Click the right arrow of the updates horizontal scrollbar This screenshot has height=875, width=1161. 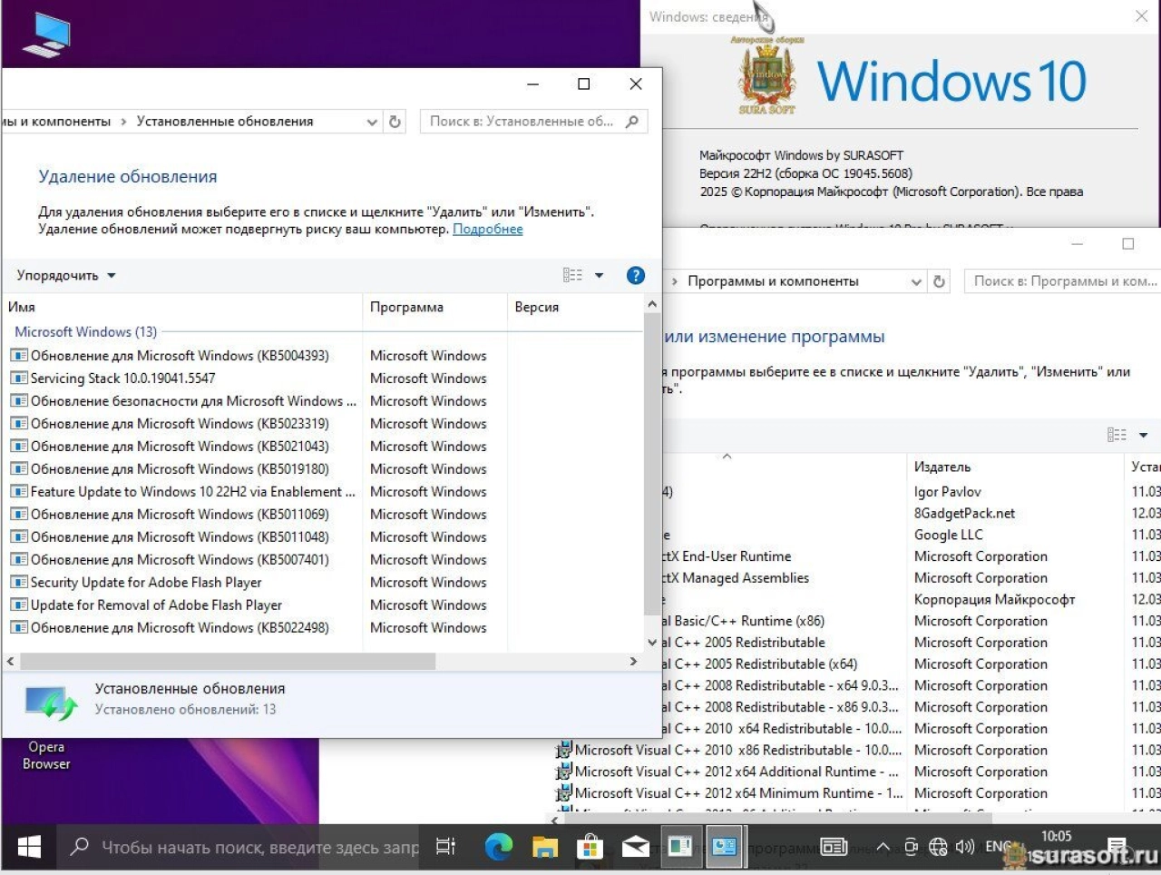coord(633,662)
